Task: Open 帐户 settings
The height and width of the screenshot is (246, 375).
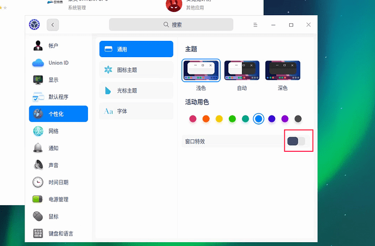Action: (58, 46)
